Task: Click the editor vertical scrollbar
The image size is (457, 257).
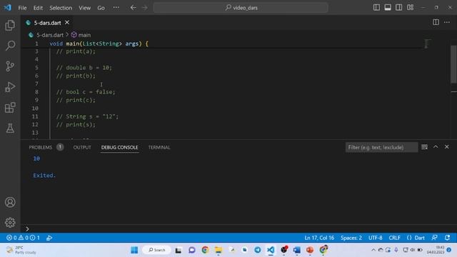Action: (453, 64)
